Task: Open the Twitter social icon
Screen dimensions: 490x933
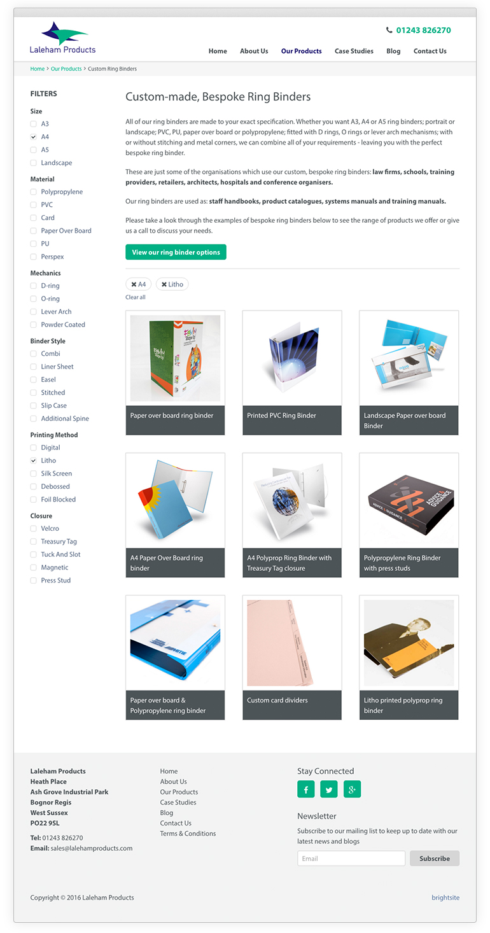Action: pos(329,789)
